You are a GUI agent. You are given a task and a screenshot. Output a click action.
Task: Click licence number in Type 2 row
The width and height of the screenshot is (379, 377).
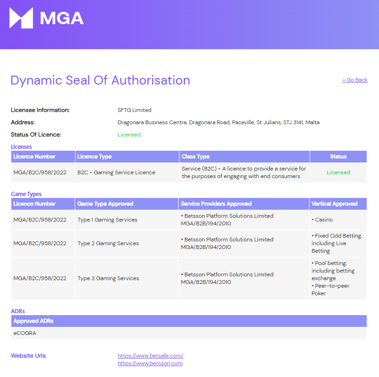coord(40,243)
